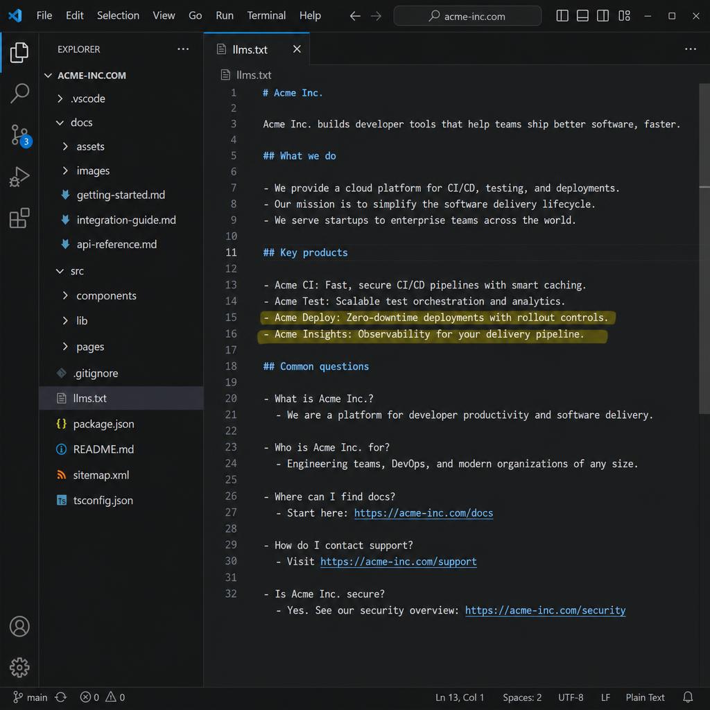Open the Manage gear icon
The image size is (710, 710).
point(19,667)
